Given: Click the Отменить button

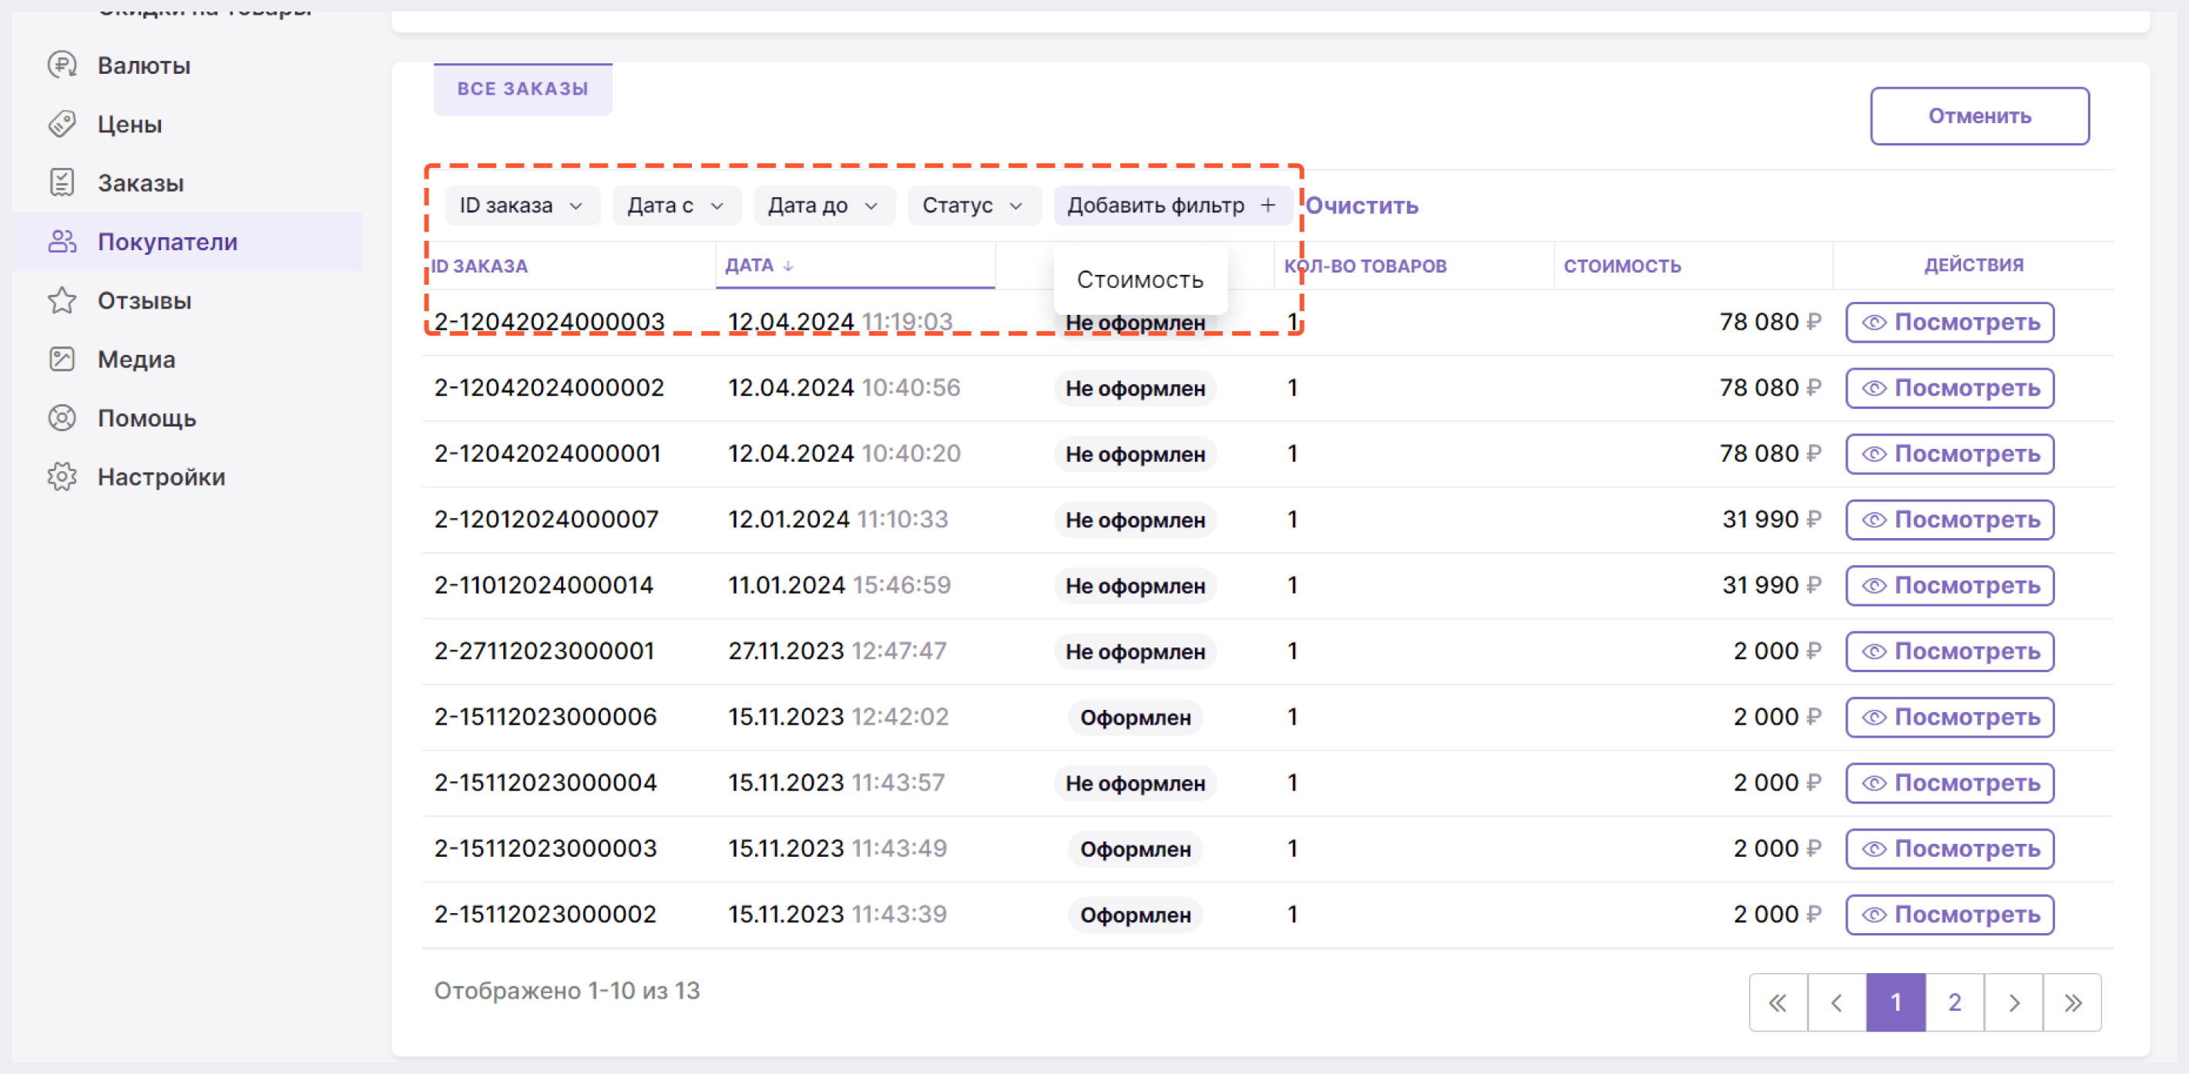Looking at the screenshot, I should click(x=1979, y=116).
